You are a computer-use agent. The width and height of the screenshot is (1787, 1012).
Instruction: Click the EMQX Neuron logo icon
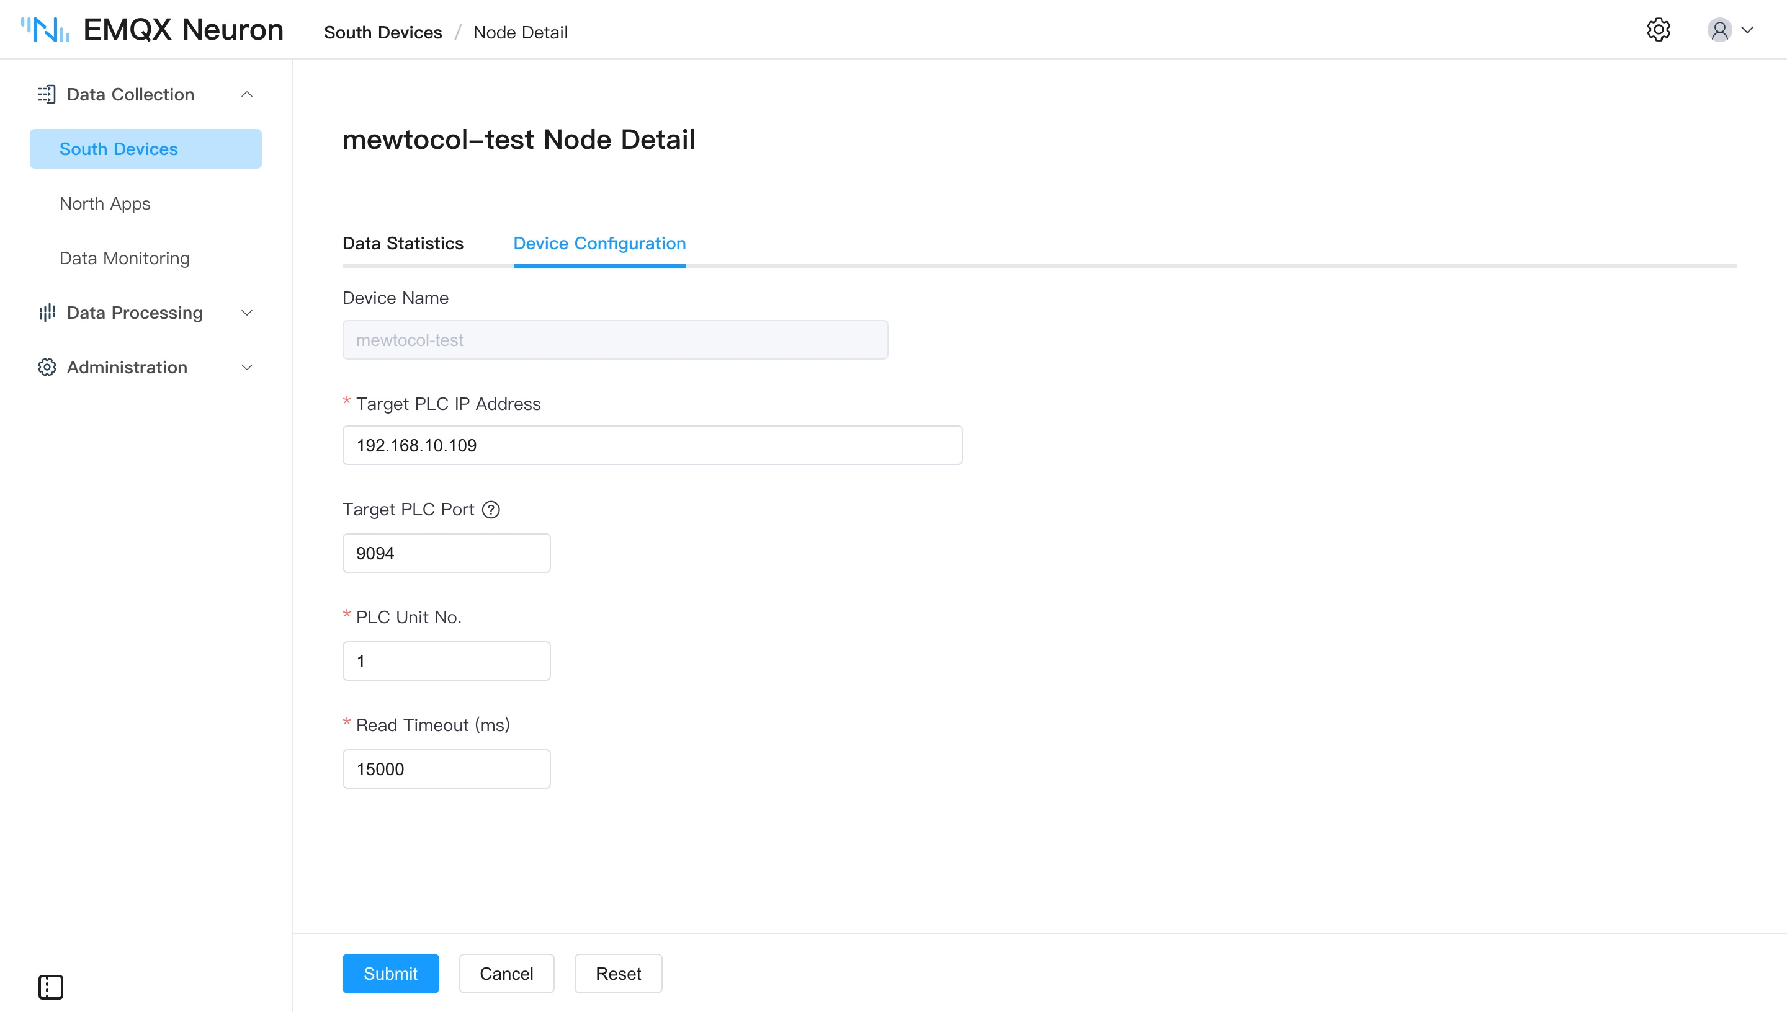(x=45, y=30)
